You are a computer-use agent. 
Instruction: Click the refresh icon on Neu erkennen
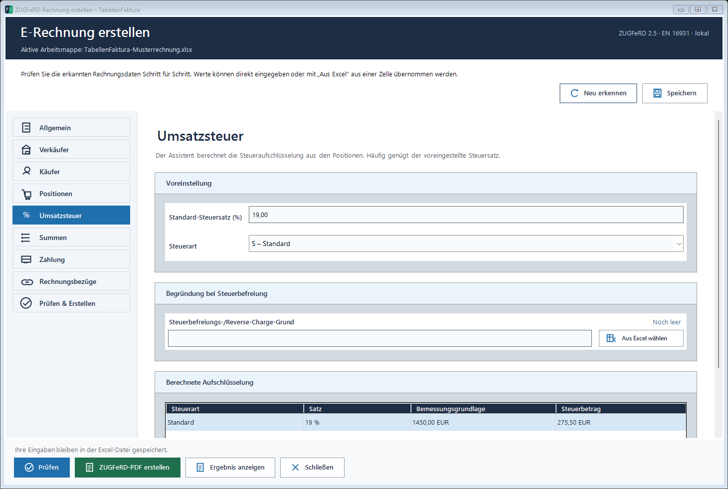point(574,93)
